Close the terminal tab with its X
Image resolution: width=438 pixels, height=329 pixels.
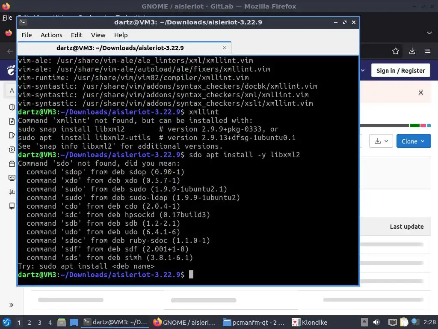point(225,48)
